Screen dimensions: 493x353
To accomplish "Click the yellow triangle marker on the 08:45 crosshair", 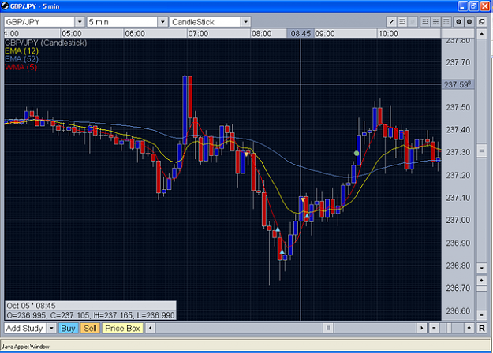I will coord(303,199).
